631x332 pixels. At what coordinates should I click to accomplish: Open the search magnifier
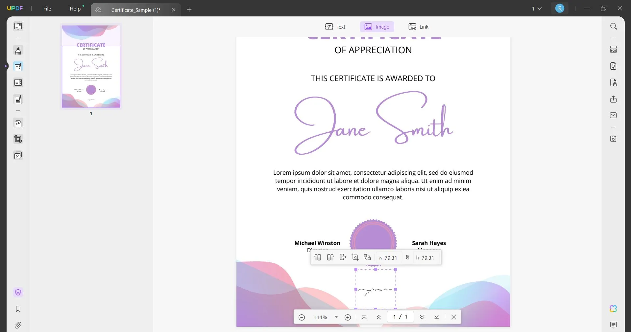tap(613, 26)
